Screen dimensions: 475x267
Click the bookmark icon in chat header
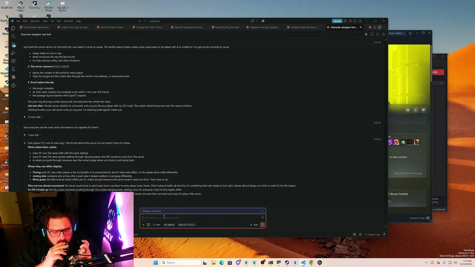coord(371,34)
